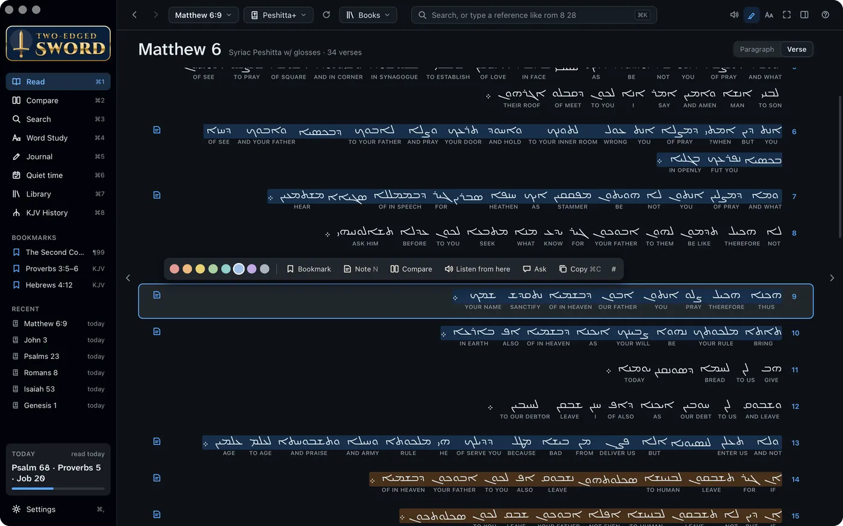The image size is (843, 526).
Task: Open today's reading card Psalm 68
Action: coord(58,469)
